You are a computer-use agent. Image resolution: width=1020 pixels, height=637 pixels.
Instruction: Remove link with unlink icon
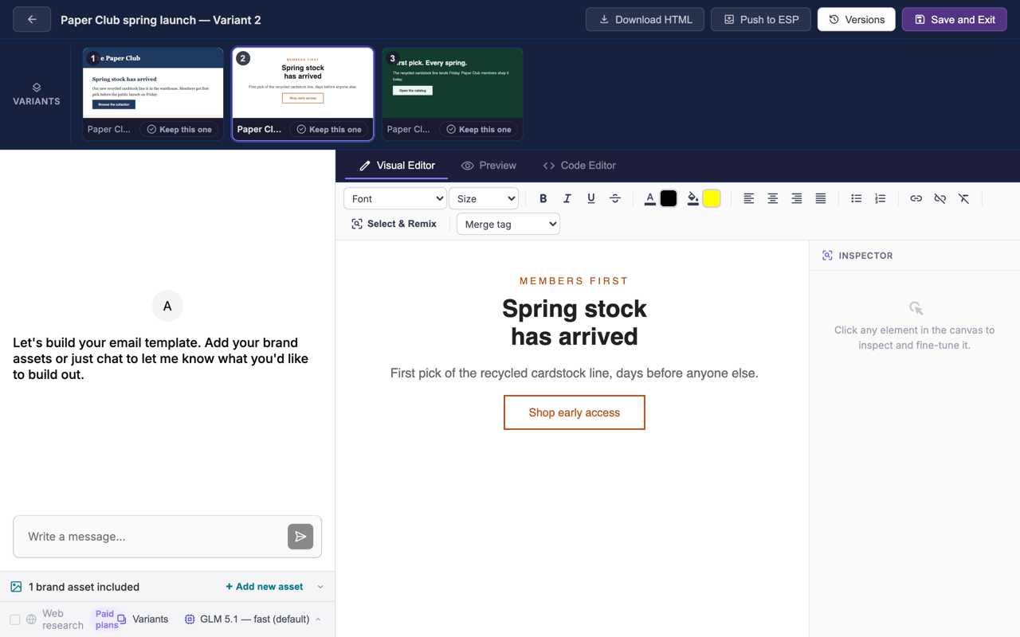click(x=940, y=198)
